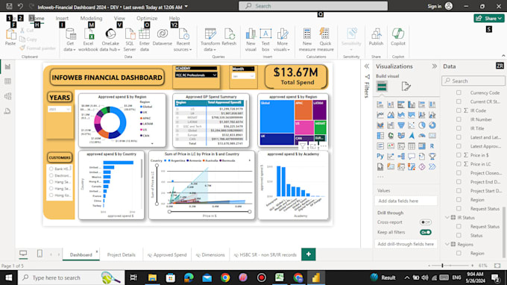Switch to Dimensions page tab
The image size is (507, 285).
(x=210, y=255)
